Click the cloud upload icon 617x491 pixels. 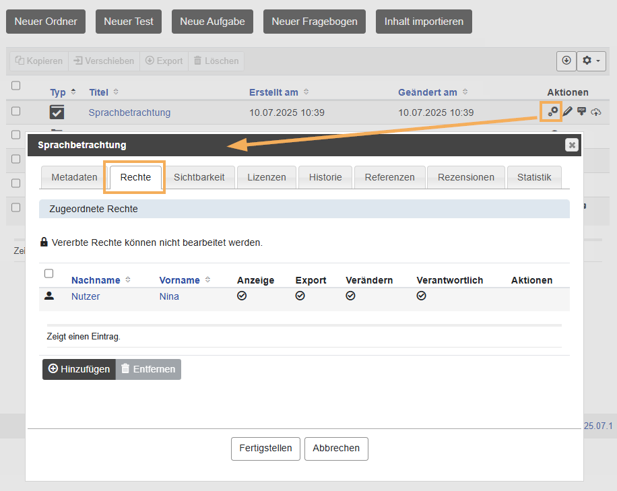[x=595, y=112]
